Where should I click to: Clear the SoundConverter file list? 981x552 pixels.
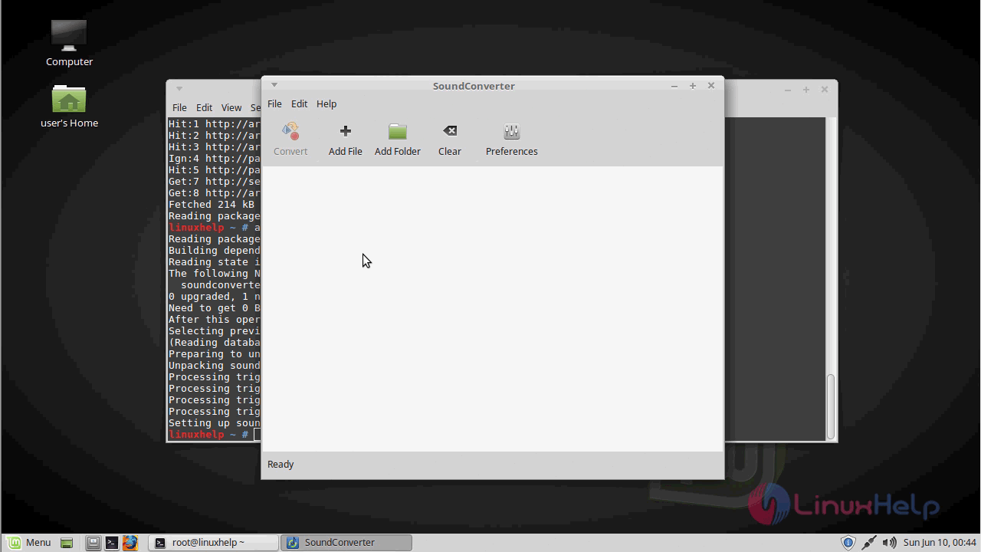449,140
